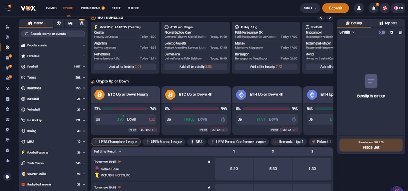Viewport: 408px width, 191px height.
Task: Open the notifications bell
Action: pos(374,8)
